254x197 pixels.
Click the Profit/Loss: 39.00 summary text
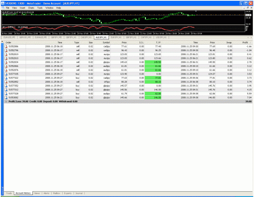coord(18,101)
